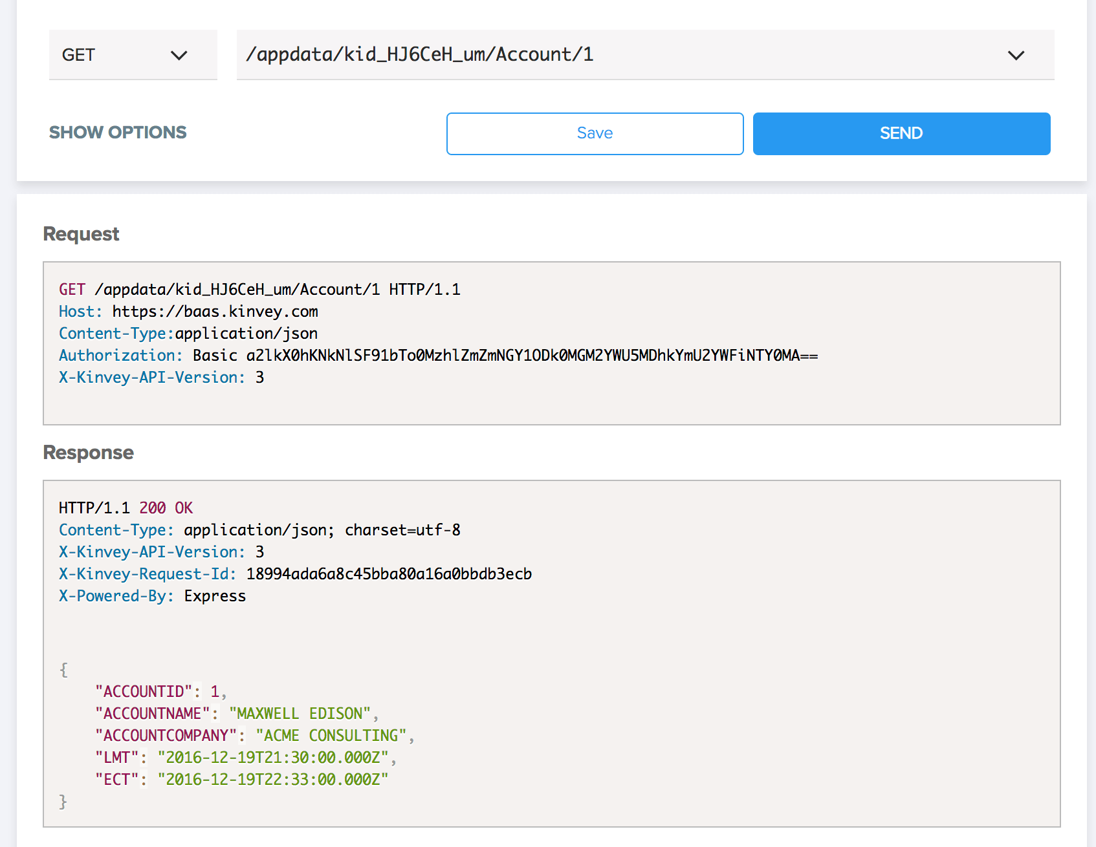Click the chevron arrow next to GET
This screenshot has height=847, width=1096.
tap(179, 56)
